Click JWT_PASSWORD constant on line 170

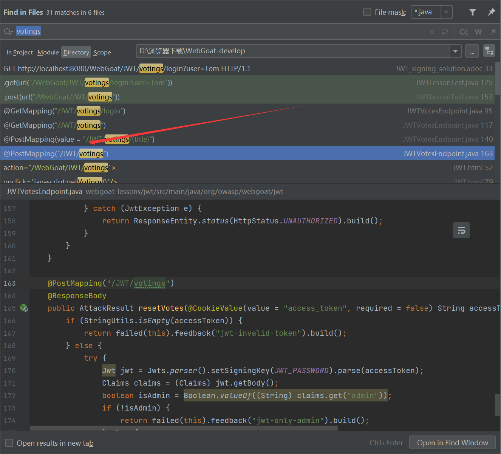(302, 370)
